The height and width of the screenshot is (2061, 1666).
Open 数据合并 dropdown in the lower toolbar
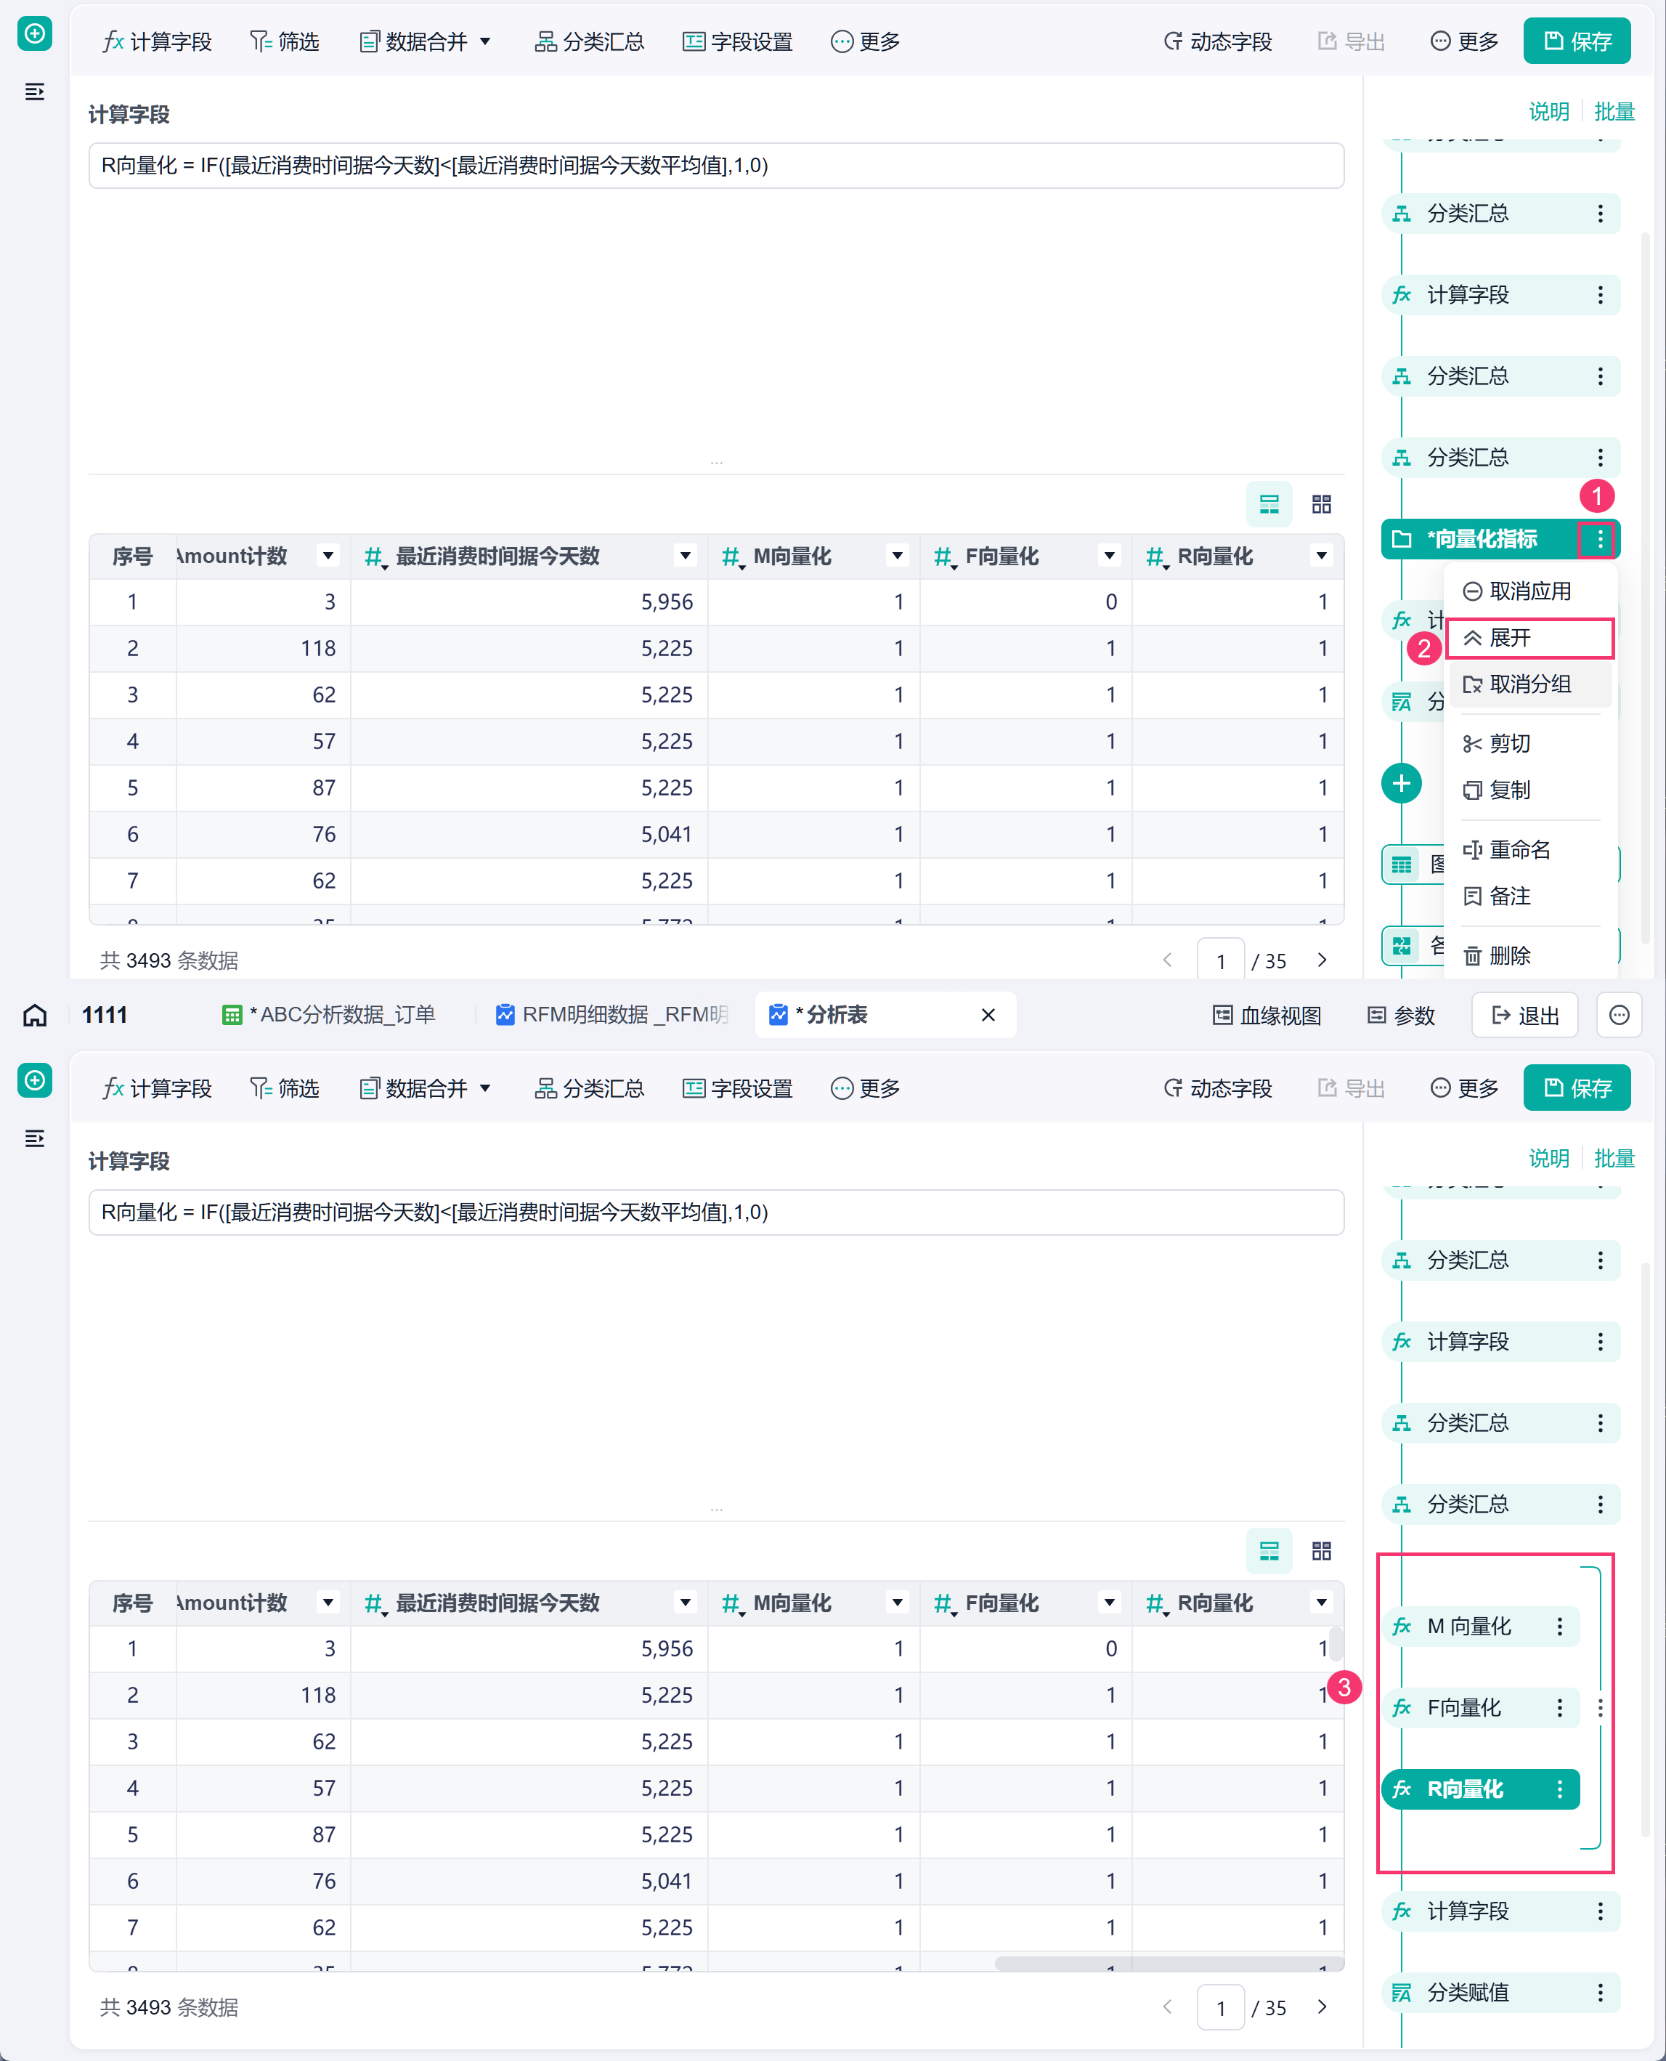coord(425,1088)
